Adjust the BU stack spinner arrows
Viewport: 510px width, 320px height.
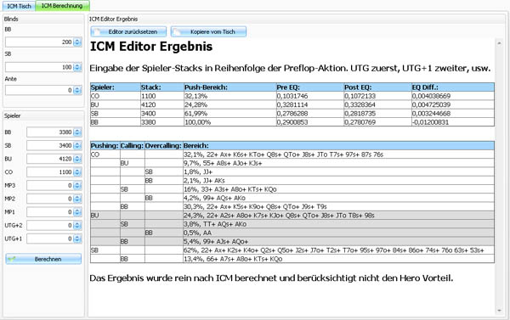click(x=77, y=159)
